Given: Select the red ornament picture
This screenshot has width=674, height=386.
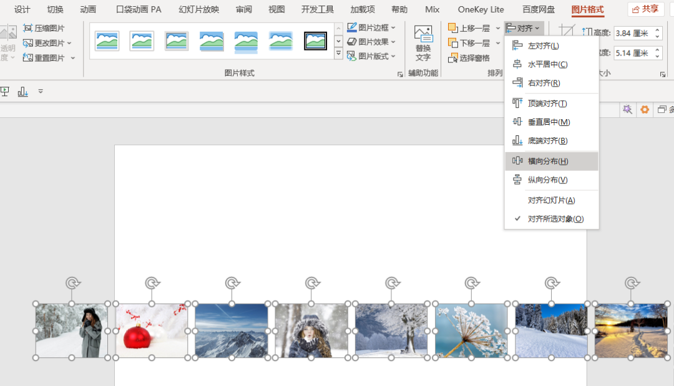Looking at the screenshot, I should 151,331.
